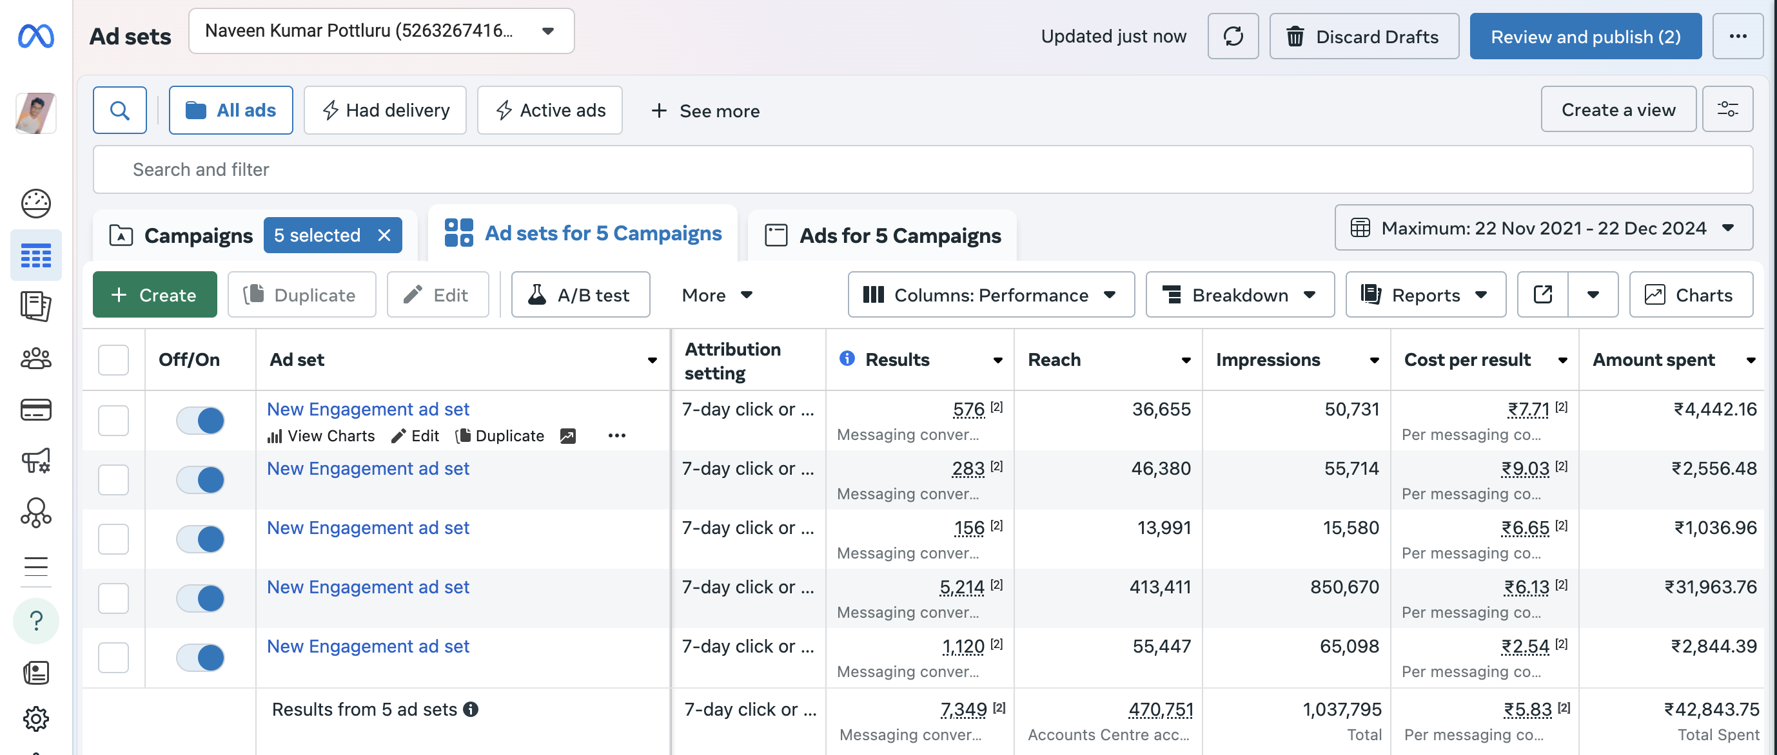Click the green Create button
Viewport: 1777px width, 755px height.
pyautogui.click(x=155, y=295)
